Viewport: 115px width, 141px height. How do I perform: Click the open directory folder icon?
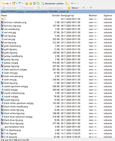[x=14, y=3]
